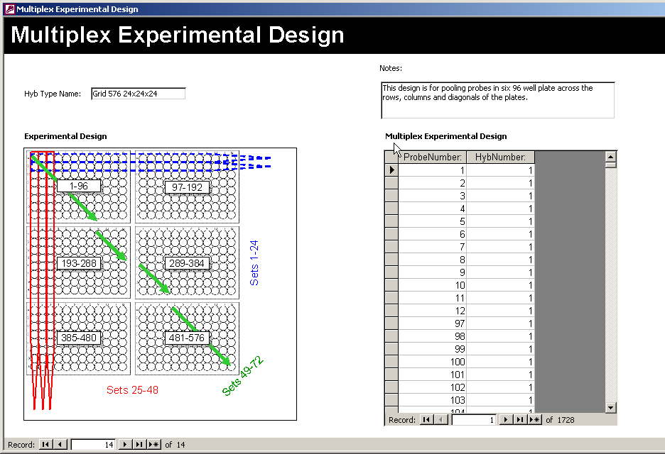Image resolution: width=665 pixels, height=454 pixels.
Task: Go to next record in subform navigator
Action: (506, 420)
